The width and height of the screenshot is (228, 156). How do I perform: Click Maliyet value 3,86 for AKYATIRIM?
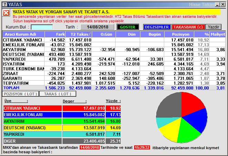pyautogui.click(x=221, y=50)
